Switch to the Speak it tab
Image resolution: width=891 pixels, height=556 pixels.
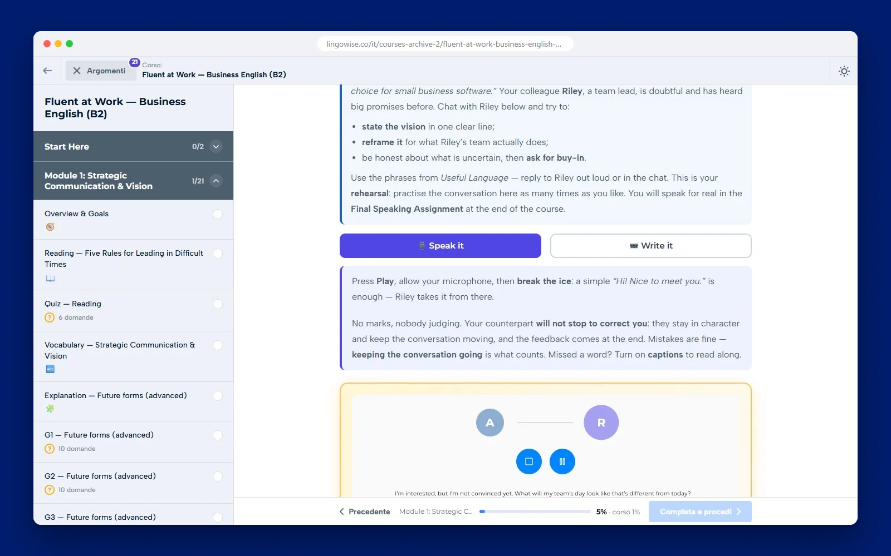pyautogui.click(x=440, y=246)
